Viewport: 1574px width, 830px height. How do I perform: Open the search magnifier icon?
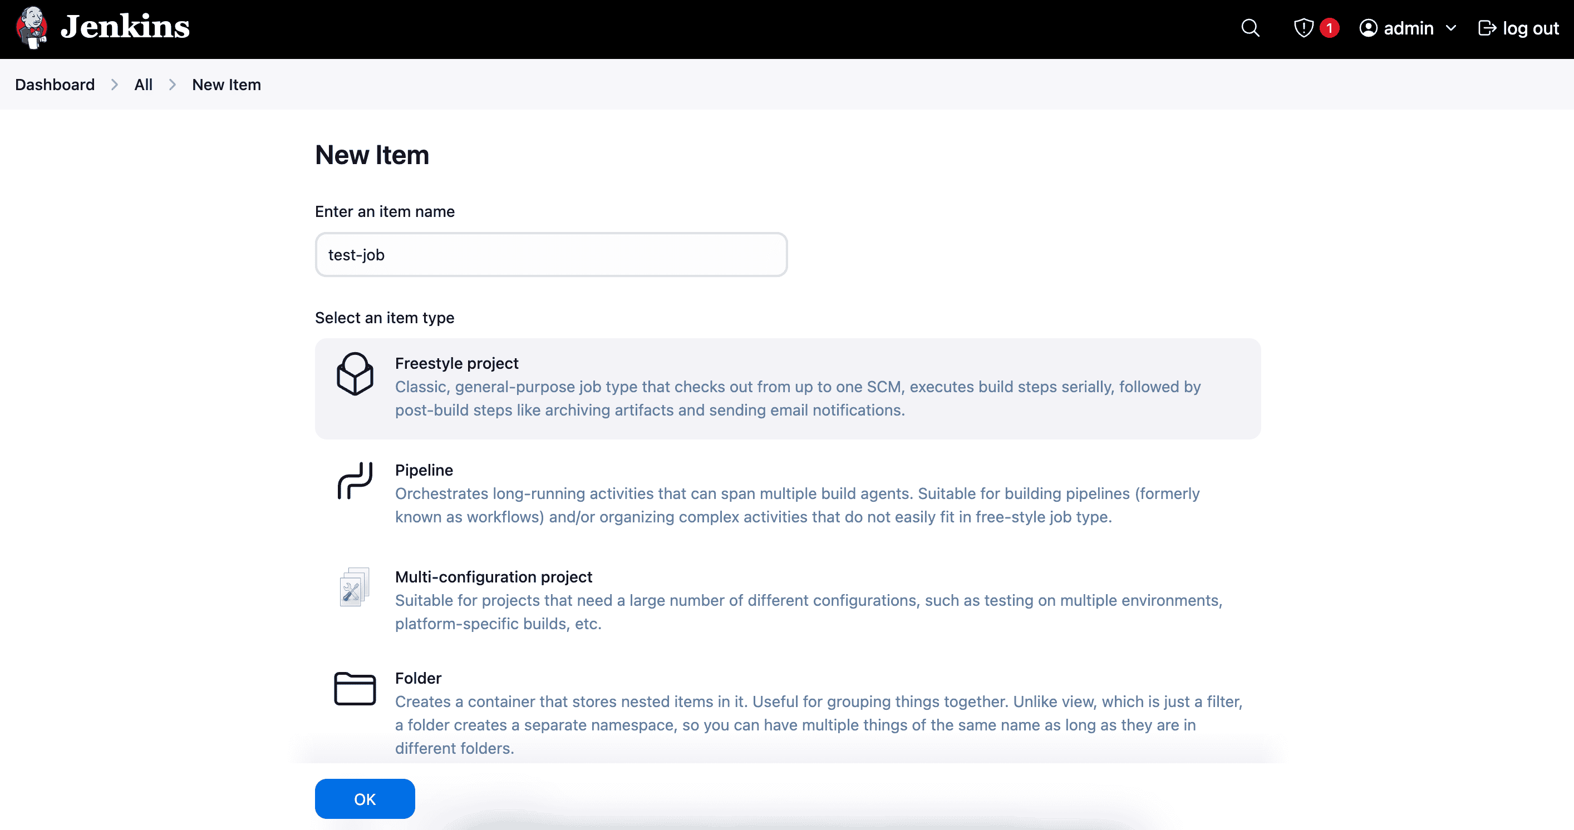(1250, 28)
